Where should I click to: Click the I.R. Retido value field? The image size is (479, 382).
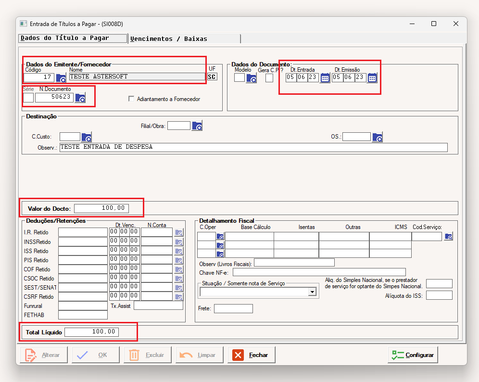[83, 232]
